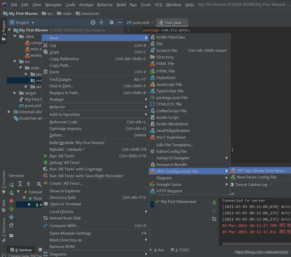Screen dimensions: 291x257
Task: Collapse the .idea folder node
Action: point(15,36)
